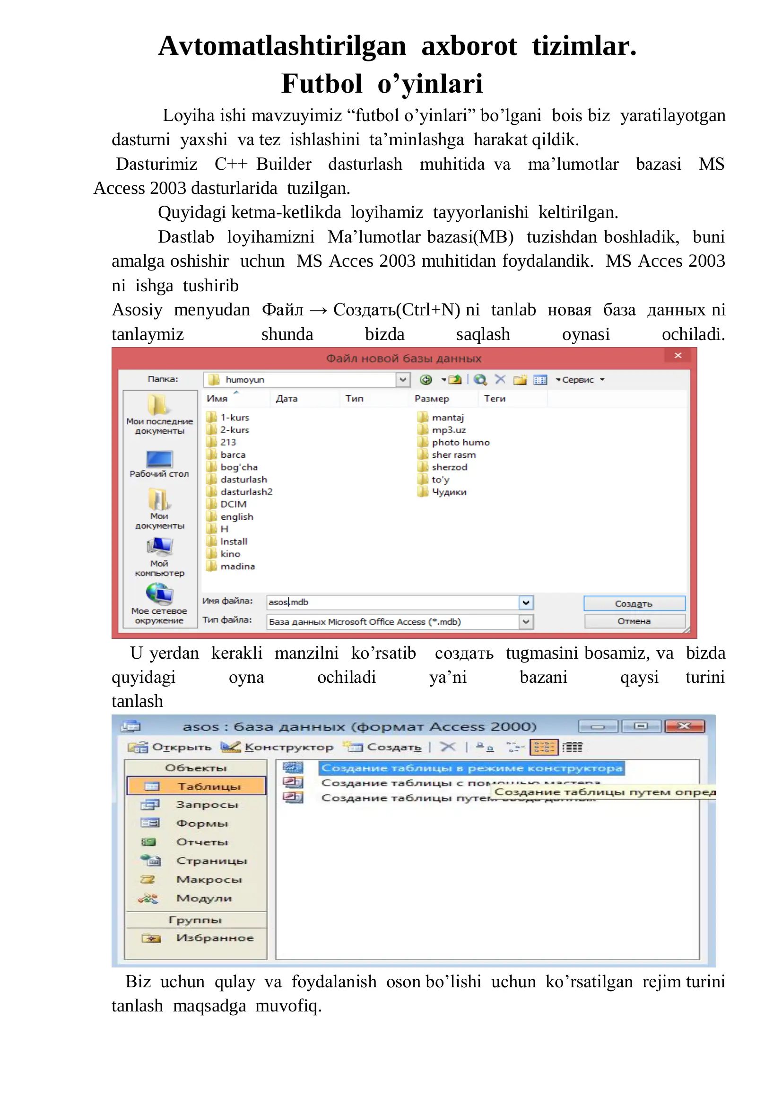Click Конструктор in database toolbar
Viewport: 782px width, 1106px height.
[x=277, y=747]
